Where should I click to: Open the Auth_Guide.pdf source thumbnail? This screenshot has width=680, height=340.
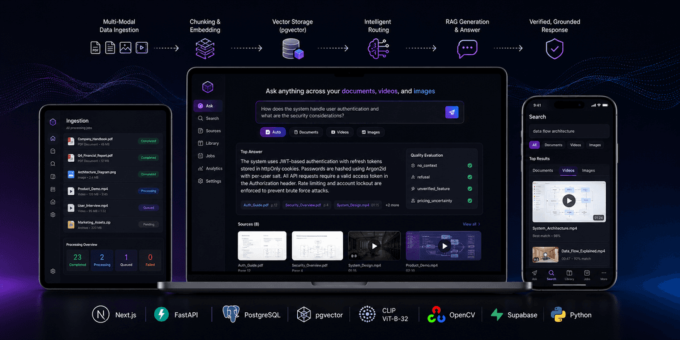pos(263,246)
